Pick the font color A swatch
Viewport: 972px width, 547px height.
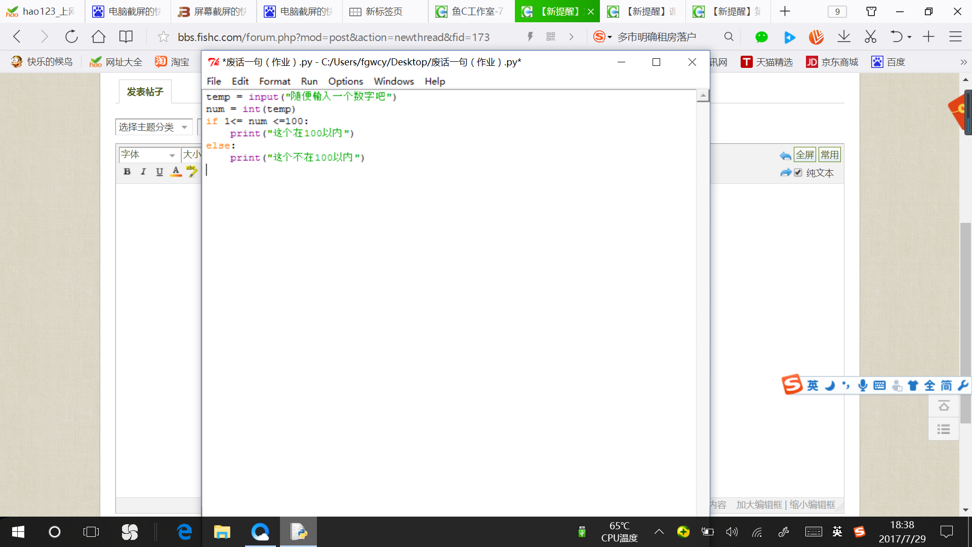(x=176, y=172)
